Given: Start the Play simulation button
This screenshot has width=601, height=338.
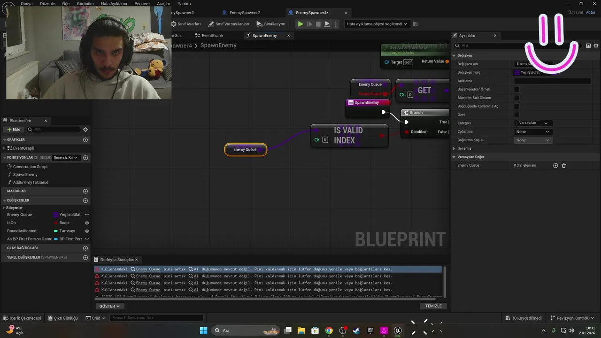Looking at the screenshot, I should 300,24.
